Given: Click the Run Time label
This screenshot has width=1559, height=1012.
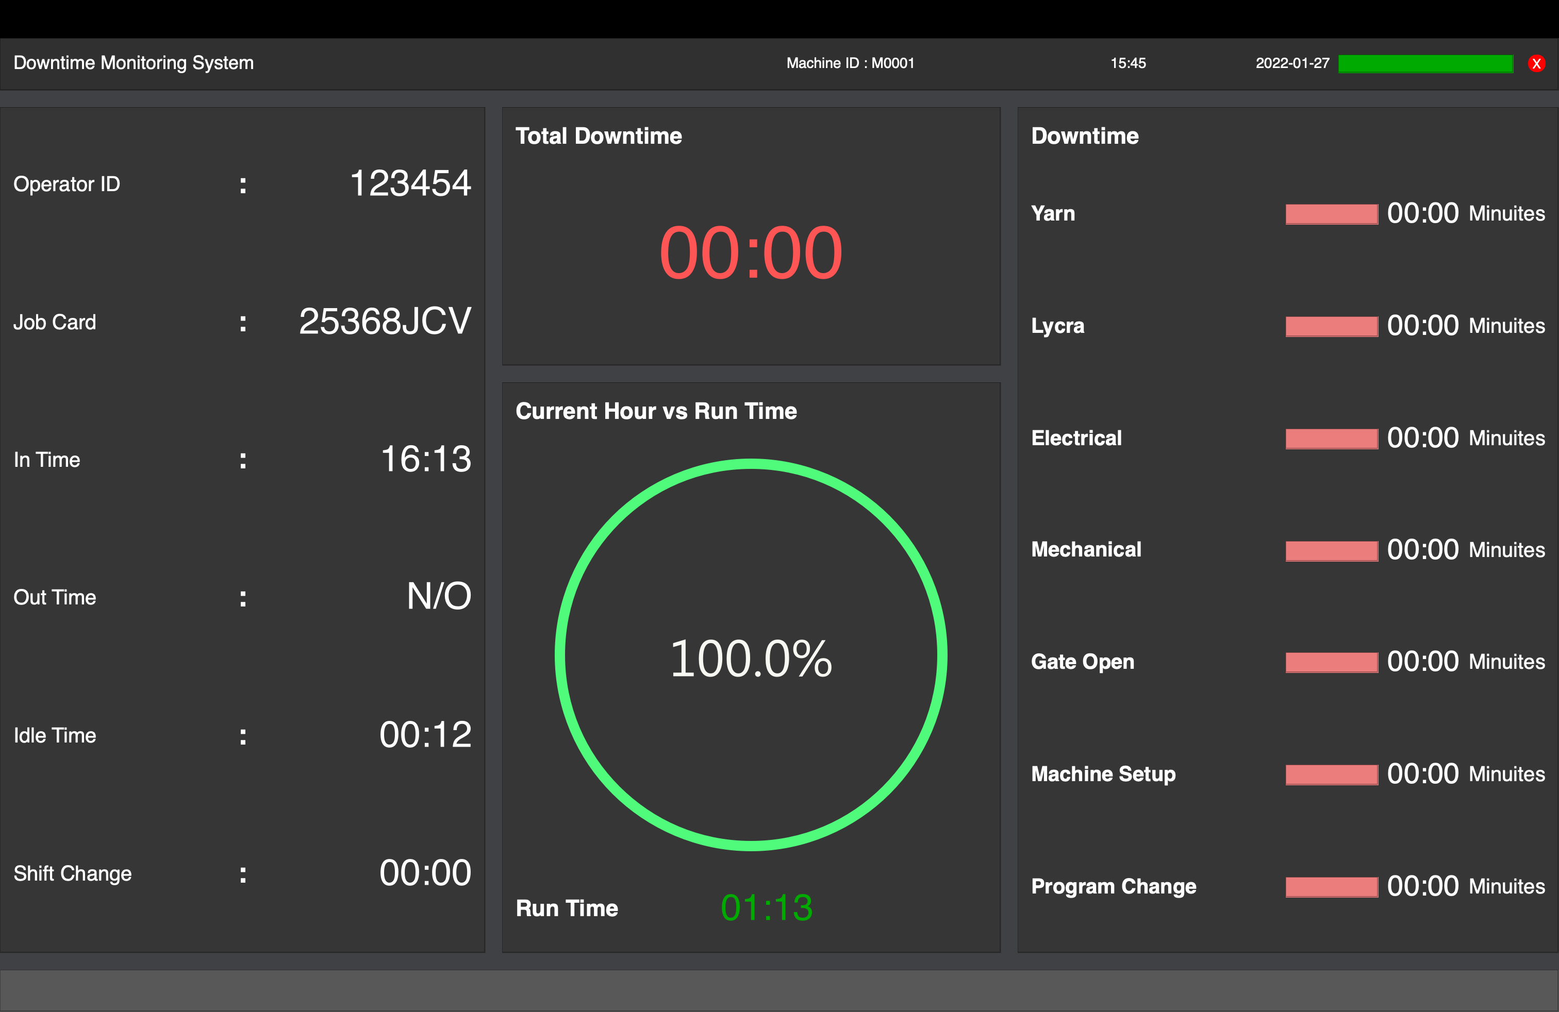Looking at the screenshot, I should pyautogui.click(x=567, y=908).
